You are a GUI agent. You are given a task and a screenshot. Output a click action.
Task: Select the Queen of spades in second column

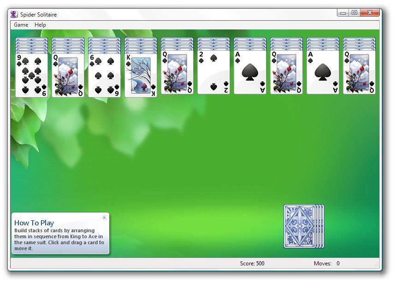[68, 75]
